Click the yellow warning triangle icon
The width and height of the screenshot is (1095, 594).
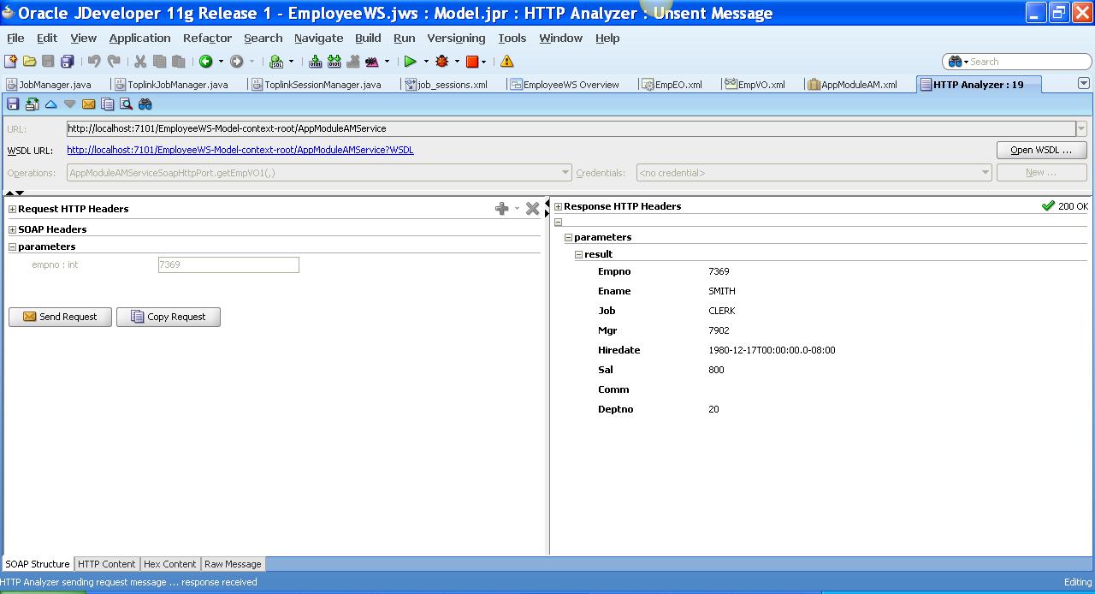pyautogui.click(x=507, y=62)
